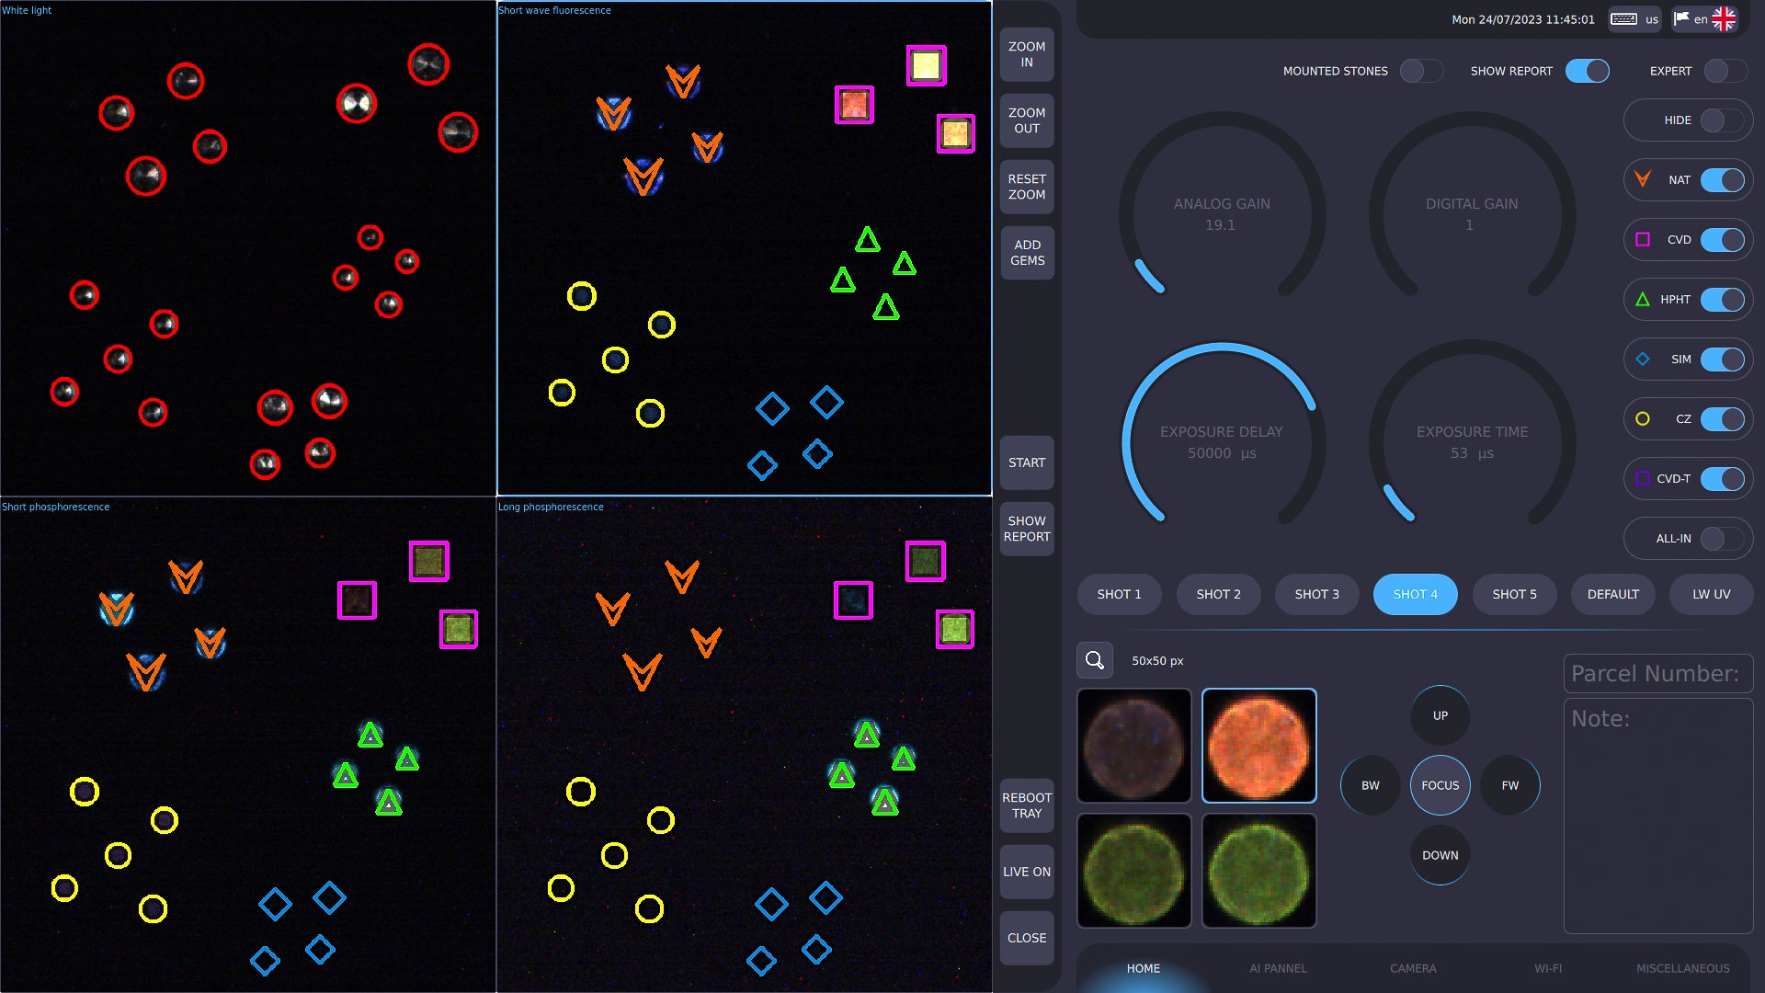This screenshot has width=1765, height=993.
Task: Select the Shot 2 preset
Action: [x=1218, y=594]
